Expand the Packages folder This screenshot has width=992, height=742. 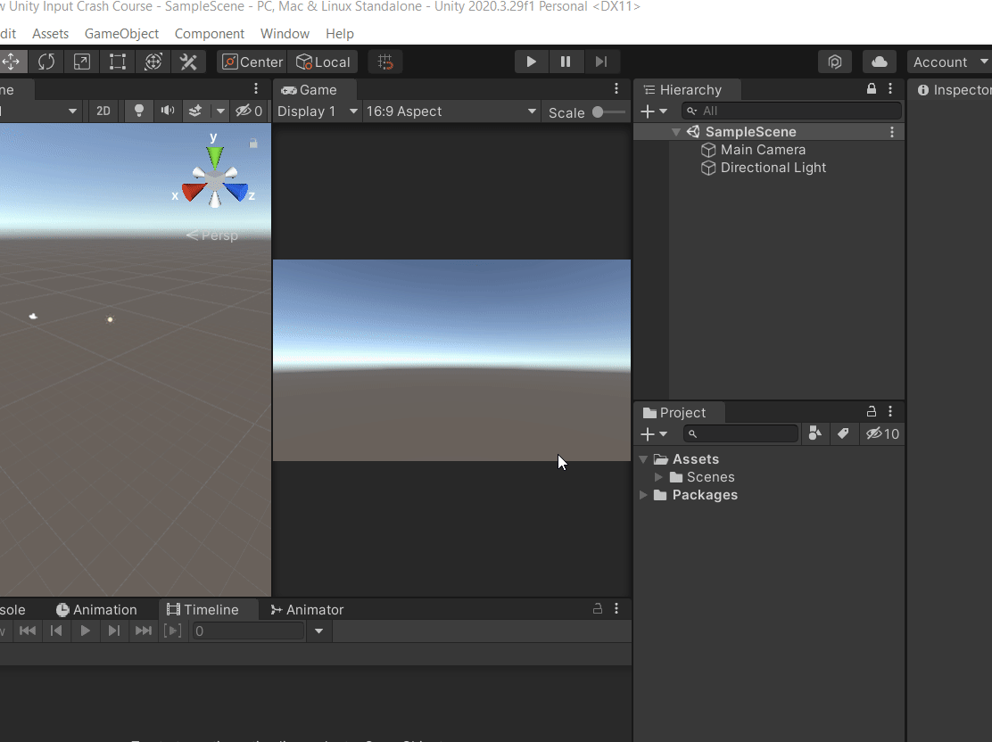tap(644, 495)
